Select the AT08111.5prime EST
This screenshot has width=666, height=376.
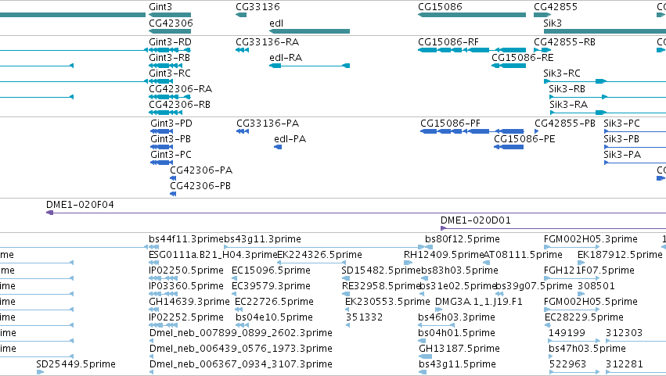coord(487,263)
